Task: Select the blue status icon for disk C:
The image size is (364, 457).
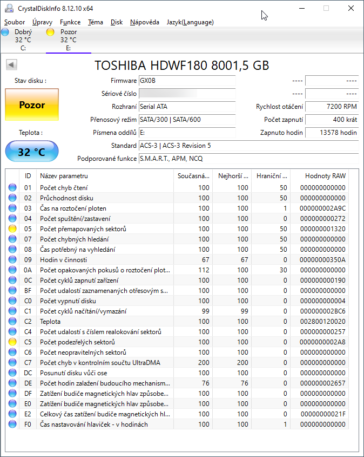Action: click(5, 32)
